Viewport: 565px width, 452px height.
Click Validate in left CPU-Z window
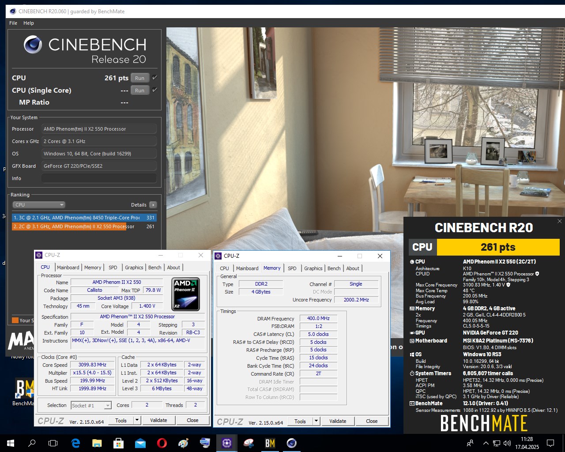(x=158, y=420)
